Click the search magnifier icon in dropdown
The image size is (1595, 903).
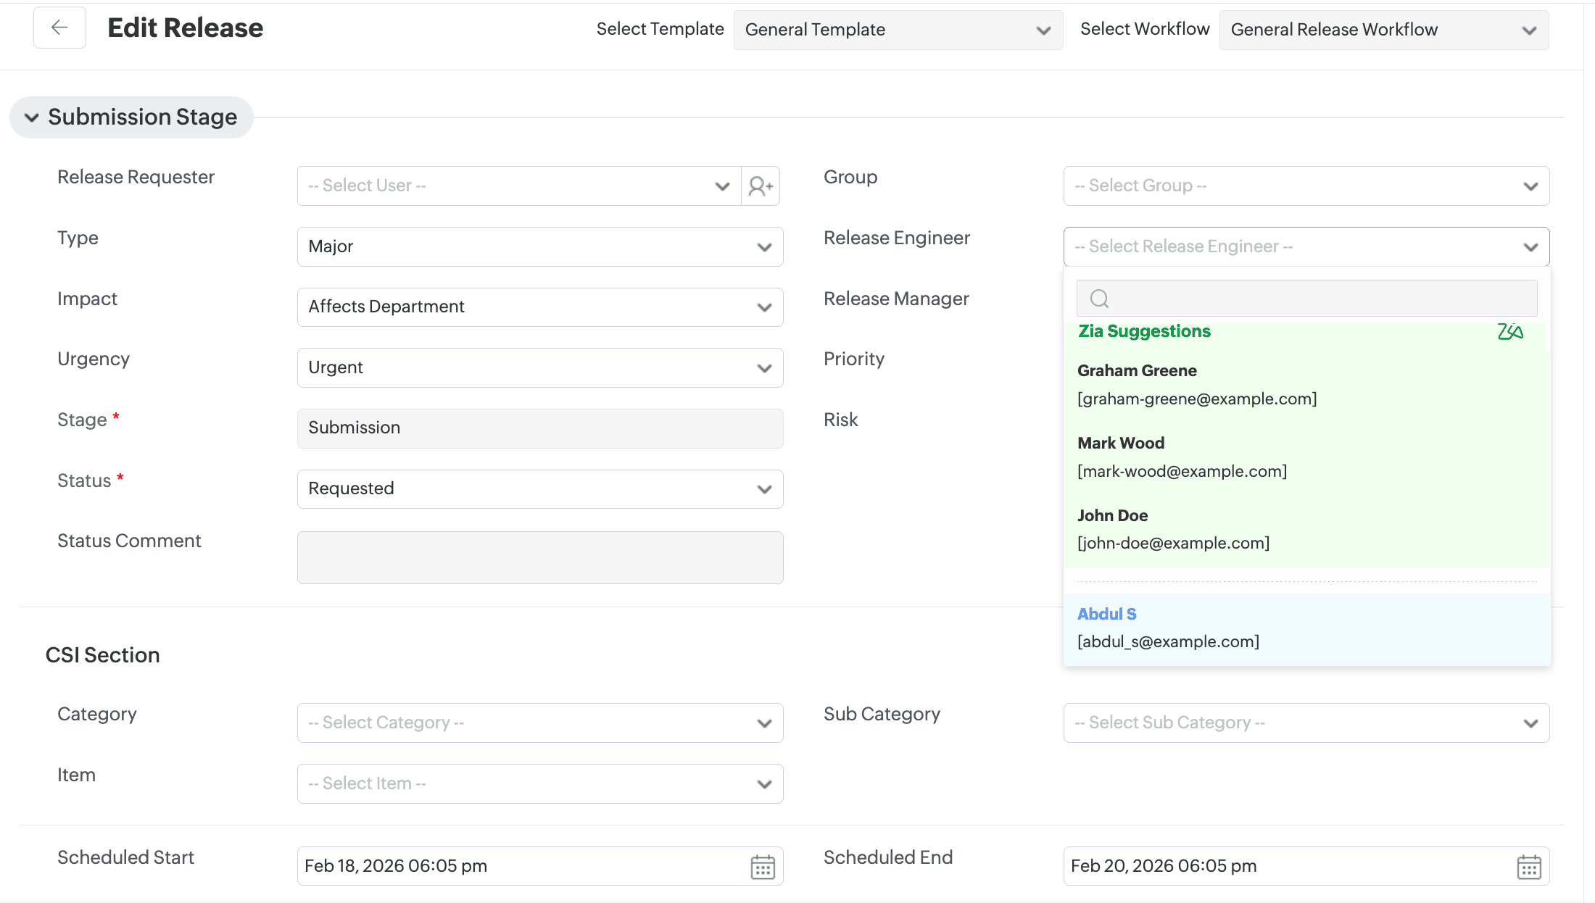(1099, 299)
